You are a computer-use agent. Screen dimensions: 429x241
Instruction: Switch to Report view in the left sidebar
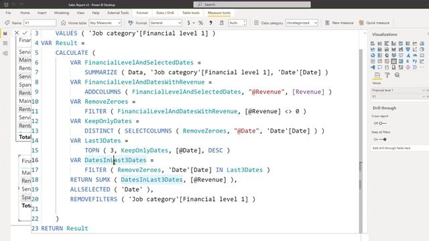coord(5,33)
